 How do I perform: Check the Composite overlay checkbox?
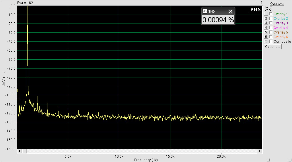point(271,42)
